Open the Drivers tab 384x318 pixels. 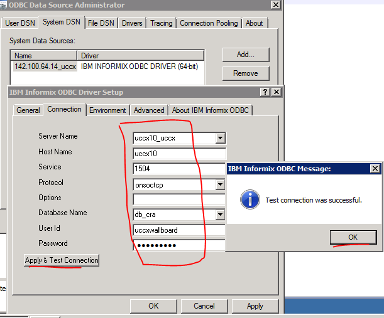(132, 23)
